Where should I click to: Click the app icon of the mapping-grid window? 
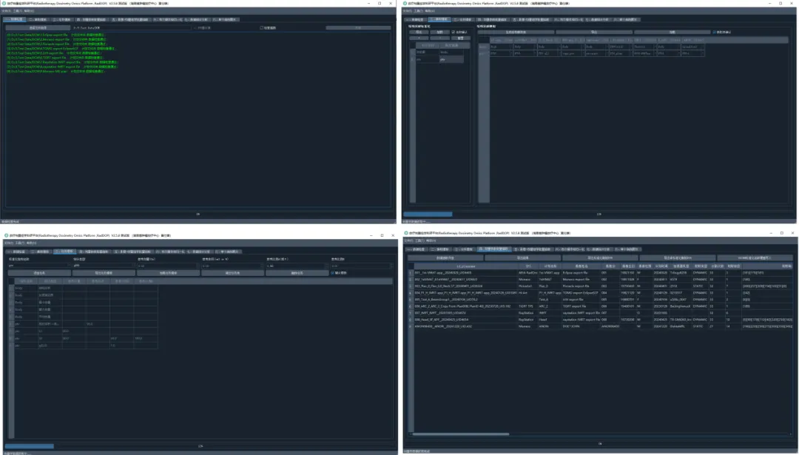405,3
